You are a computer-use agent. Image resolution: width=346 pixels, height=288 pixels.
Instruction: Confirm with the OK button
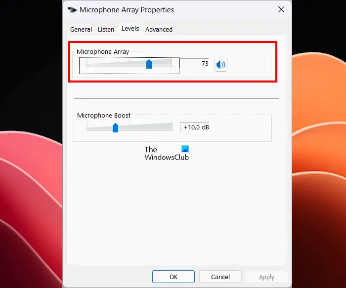tap(173, 277)
